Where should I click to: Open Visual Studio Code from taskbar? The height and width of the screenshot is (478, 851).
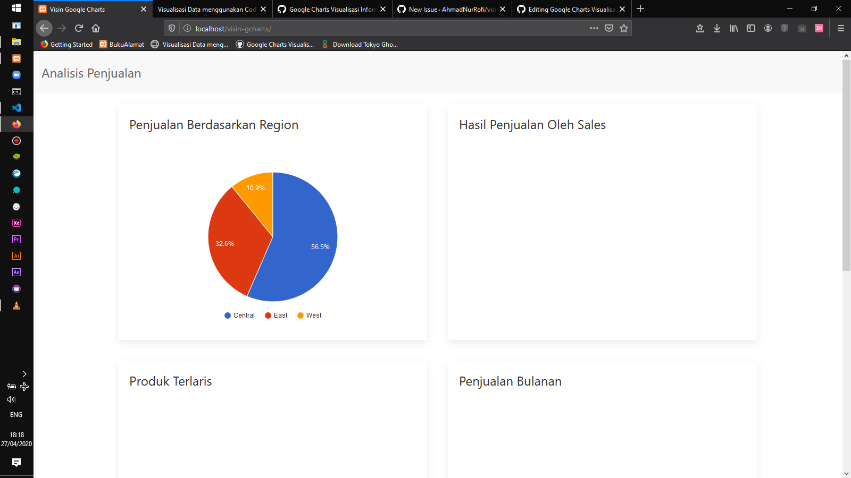(x=16, y=108)
